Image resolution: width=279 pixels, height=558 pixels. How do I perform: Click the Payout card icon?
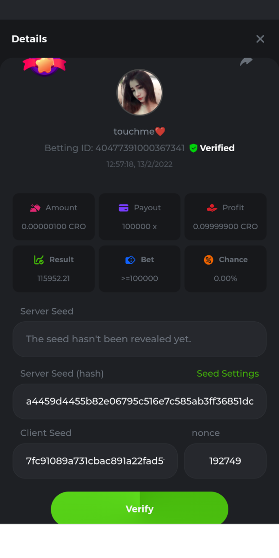124,208
